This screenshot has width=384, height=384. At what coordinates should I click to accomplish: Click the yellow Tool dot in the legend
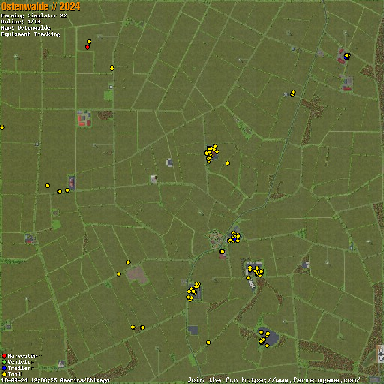(4, 374)
